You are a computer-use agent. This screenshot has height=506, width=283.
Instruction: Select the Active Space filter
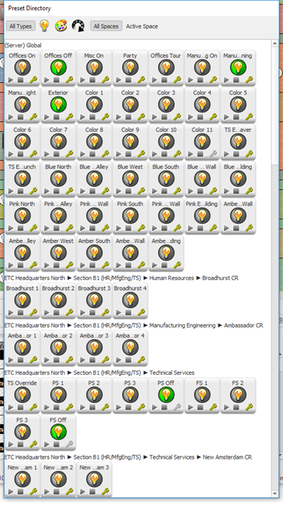tap(142, 26)
